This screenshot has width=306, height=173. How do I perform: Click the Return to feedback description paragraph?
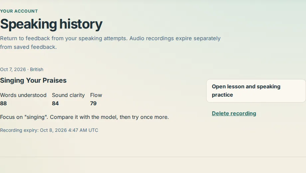[x=110, y=43]
